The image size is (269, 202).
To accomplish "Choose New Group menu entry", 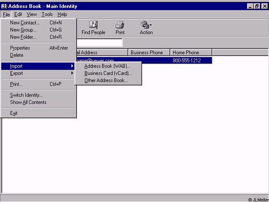I will pos(23,30).
